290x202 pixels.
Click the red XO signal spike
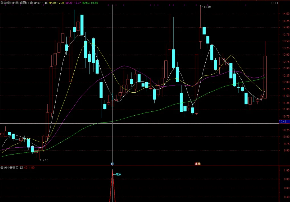pos(113,186)
